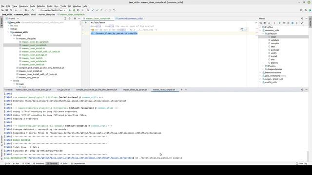Viewport: 312px width, 175px height.
Task: Select the compile goal under Lifecycle
Action: click(275, 43)
